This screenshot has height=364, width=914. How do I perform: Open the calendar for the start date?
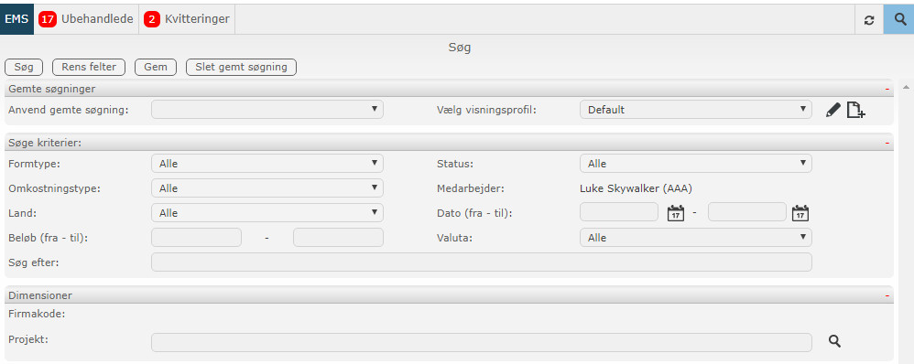coord(675,212)
